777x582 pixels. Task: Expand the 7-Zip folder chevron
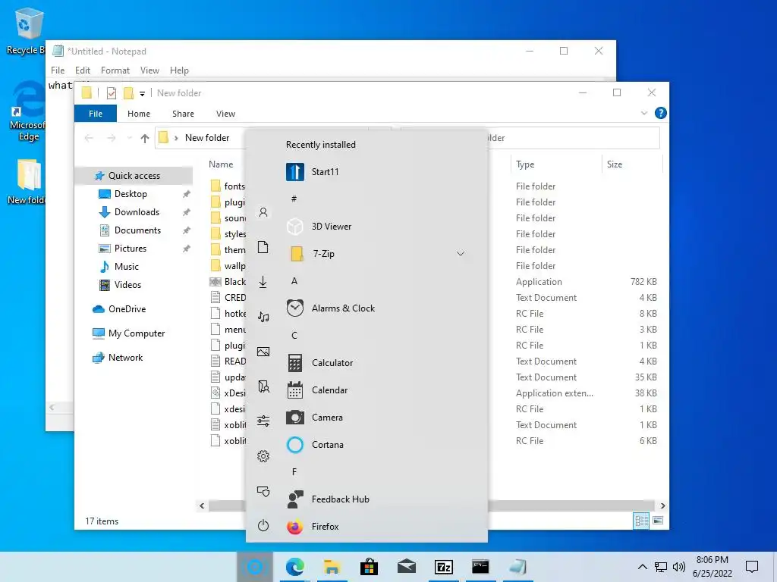click(x=461, y=253)
